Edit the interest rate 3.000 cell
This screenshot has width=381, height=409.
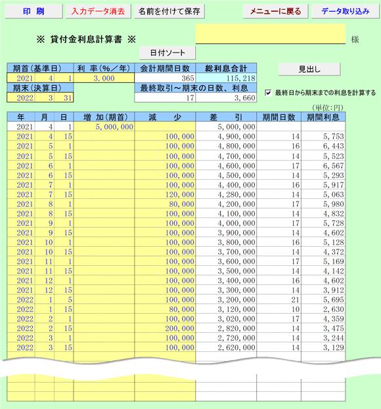[104, 78]
